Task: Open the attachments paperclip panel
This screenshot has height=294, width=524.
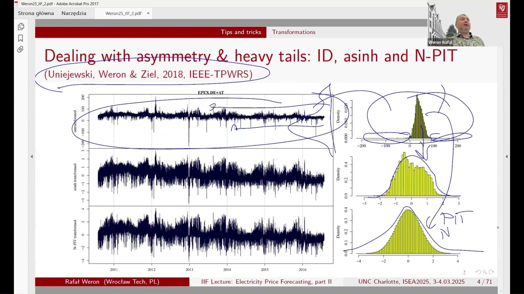Action: point(20,49)
